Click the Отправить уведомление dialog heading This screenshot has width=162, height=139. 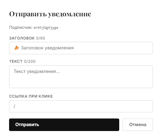point(50,14)
